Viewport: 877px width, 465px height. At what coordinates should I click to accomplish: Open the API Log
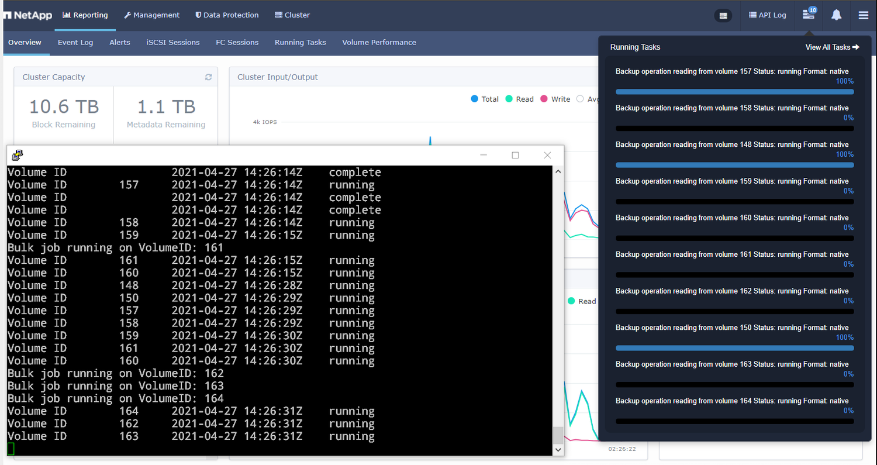768,15
